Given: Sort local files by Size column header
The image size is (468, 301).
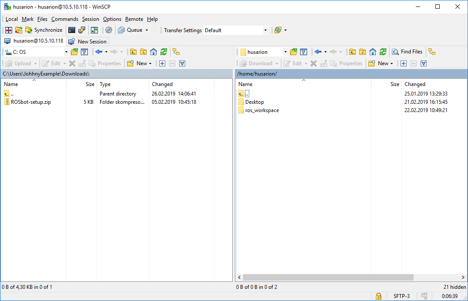Looking at the screenshot, I should tap(81, 84).
